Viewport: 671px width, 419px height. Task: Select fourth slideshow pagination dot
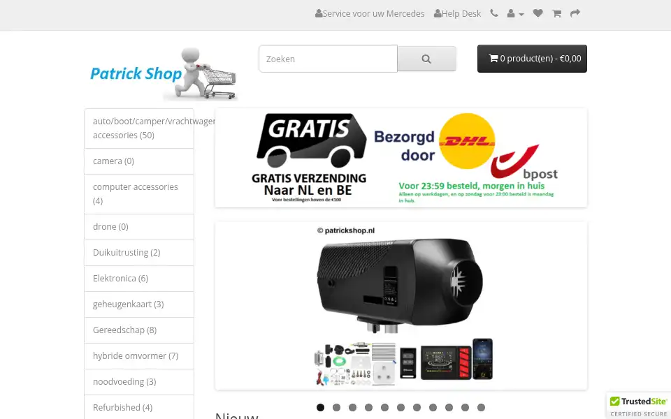pyautogui.click(x=368, y=407)
